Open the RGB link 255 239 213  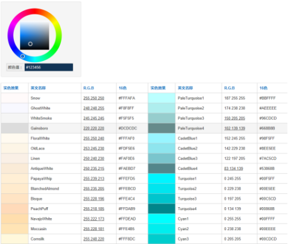94,179
